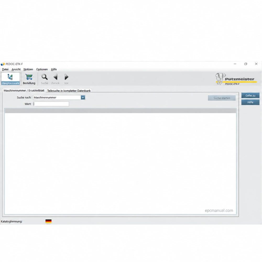This screenshot has height=262, width=262.
Task: Click the German flag language icon
Action: pos(48,221)
